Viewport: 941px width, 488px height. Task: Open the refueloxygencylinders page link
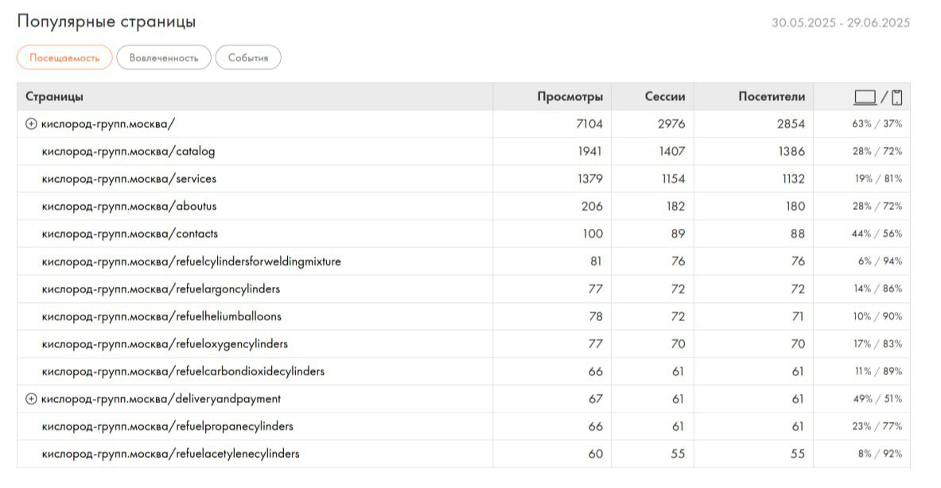pyautogui.click(x=165, y=345)
